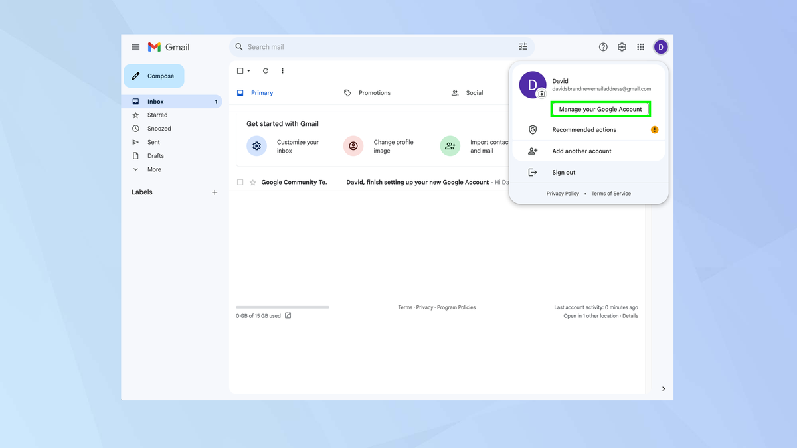797x448 pixels.
Task: Switch to the Promotions tab
Action: point(374,92)
